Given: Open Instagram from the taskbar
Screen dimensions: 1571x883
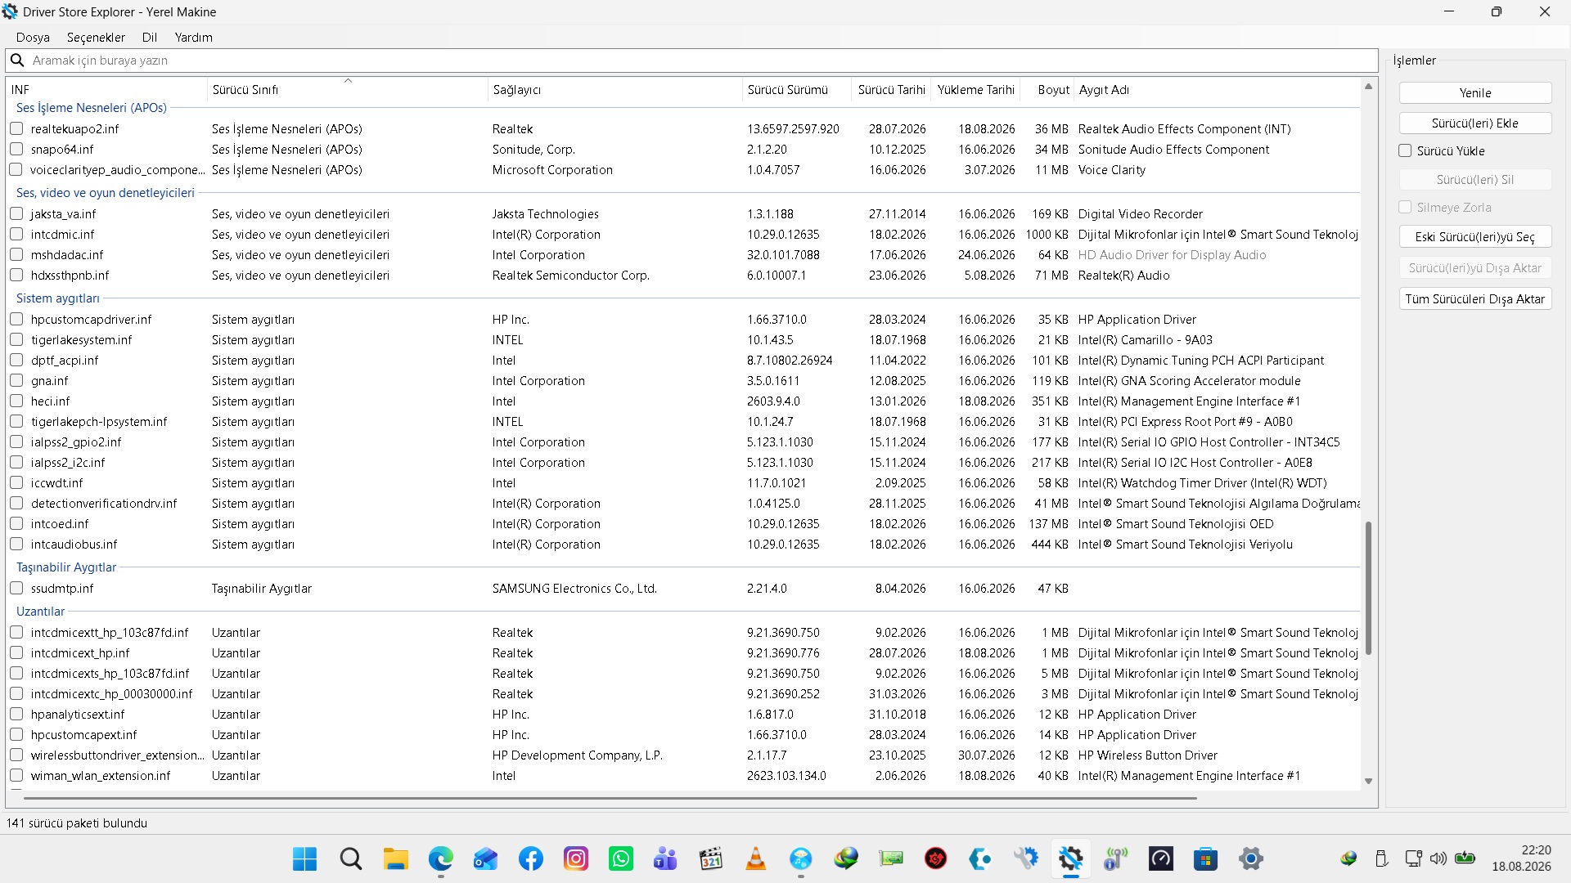Looking at the screenshot, I should pyautogui.click(x=576, y=858).
